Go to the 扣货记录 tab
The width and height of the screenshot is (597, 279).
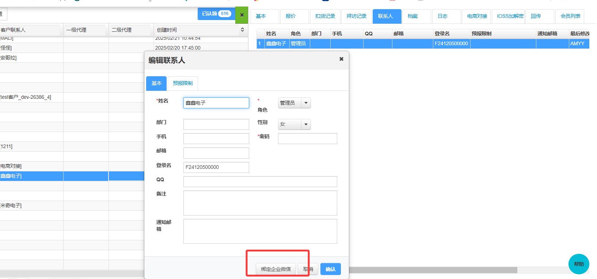[325, 16]
